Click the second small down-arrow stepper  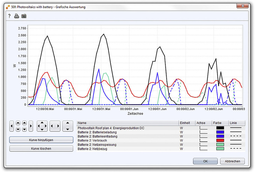pyautogui.click(x=25, y=129)
